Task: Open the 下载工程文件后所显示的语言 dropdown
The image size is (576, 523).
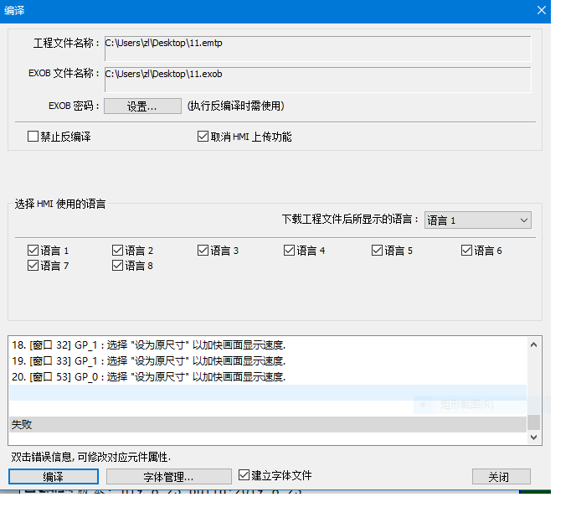Action: pyautogui.click(x=477, y=220)
